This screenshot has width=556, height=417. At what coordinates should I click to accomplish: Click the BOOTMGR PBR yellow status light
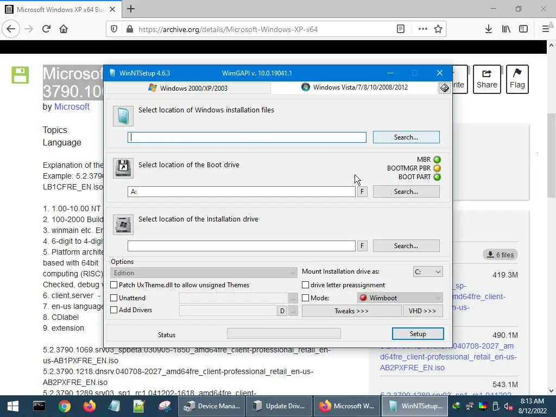pos(437,168)
